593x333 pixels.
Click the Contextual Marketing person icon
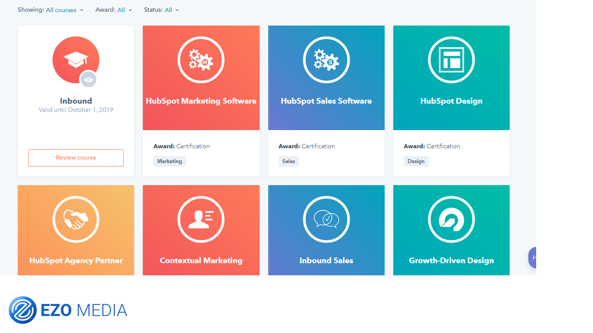point(201,219)
